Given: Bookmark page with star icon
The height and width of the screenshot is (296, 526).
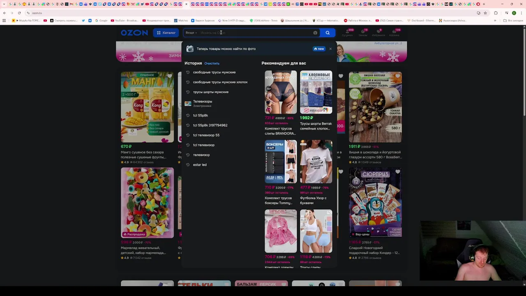Looking at the screenshot, I should tap(485, 13).
